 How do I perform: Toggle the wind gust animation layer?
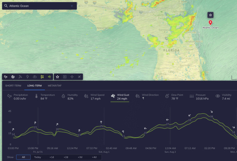point(49,77)
